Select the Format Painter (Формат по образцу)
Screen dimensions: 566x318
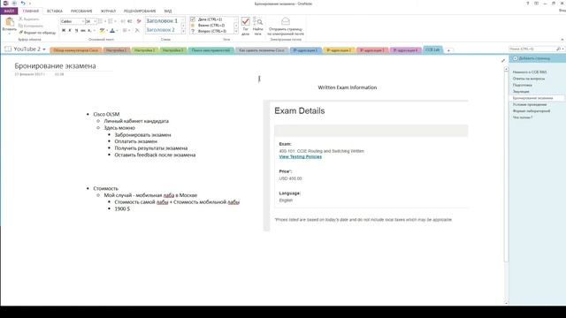point(37,33)
